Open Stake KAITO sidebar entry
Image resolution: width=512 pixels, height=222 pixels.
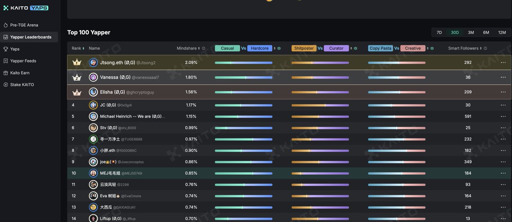click(22, 85)
